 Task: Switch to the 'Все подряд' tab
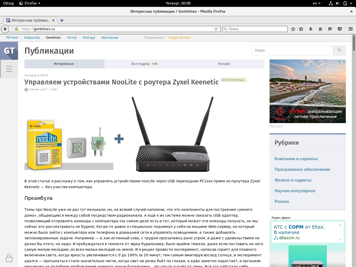pyautogui.click(x=144, y=64)
